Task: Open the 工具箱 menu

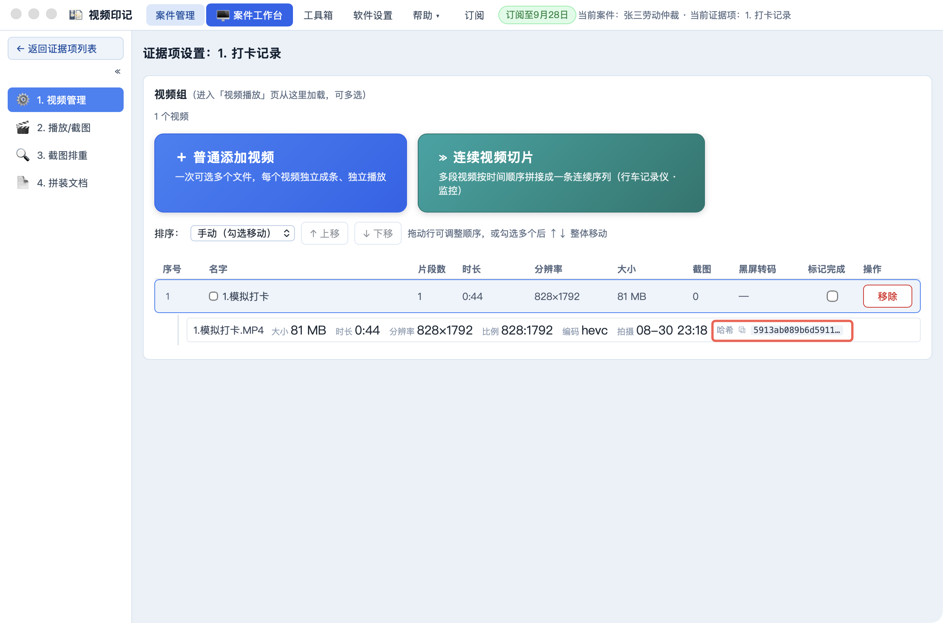Action: pyautogui.click(x=318, y=15)
